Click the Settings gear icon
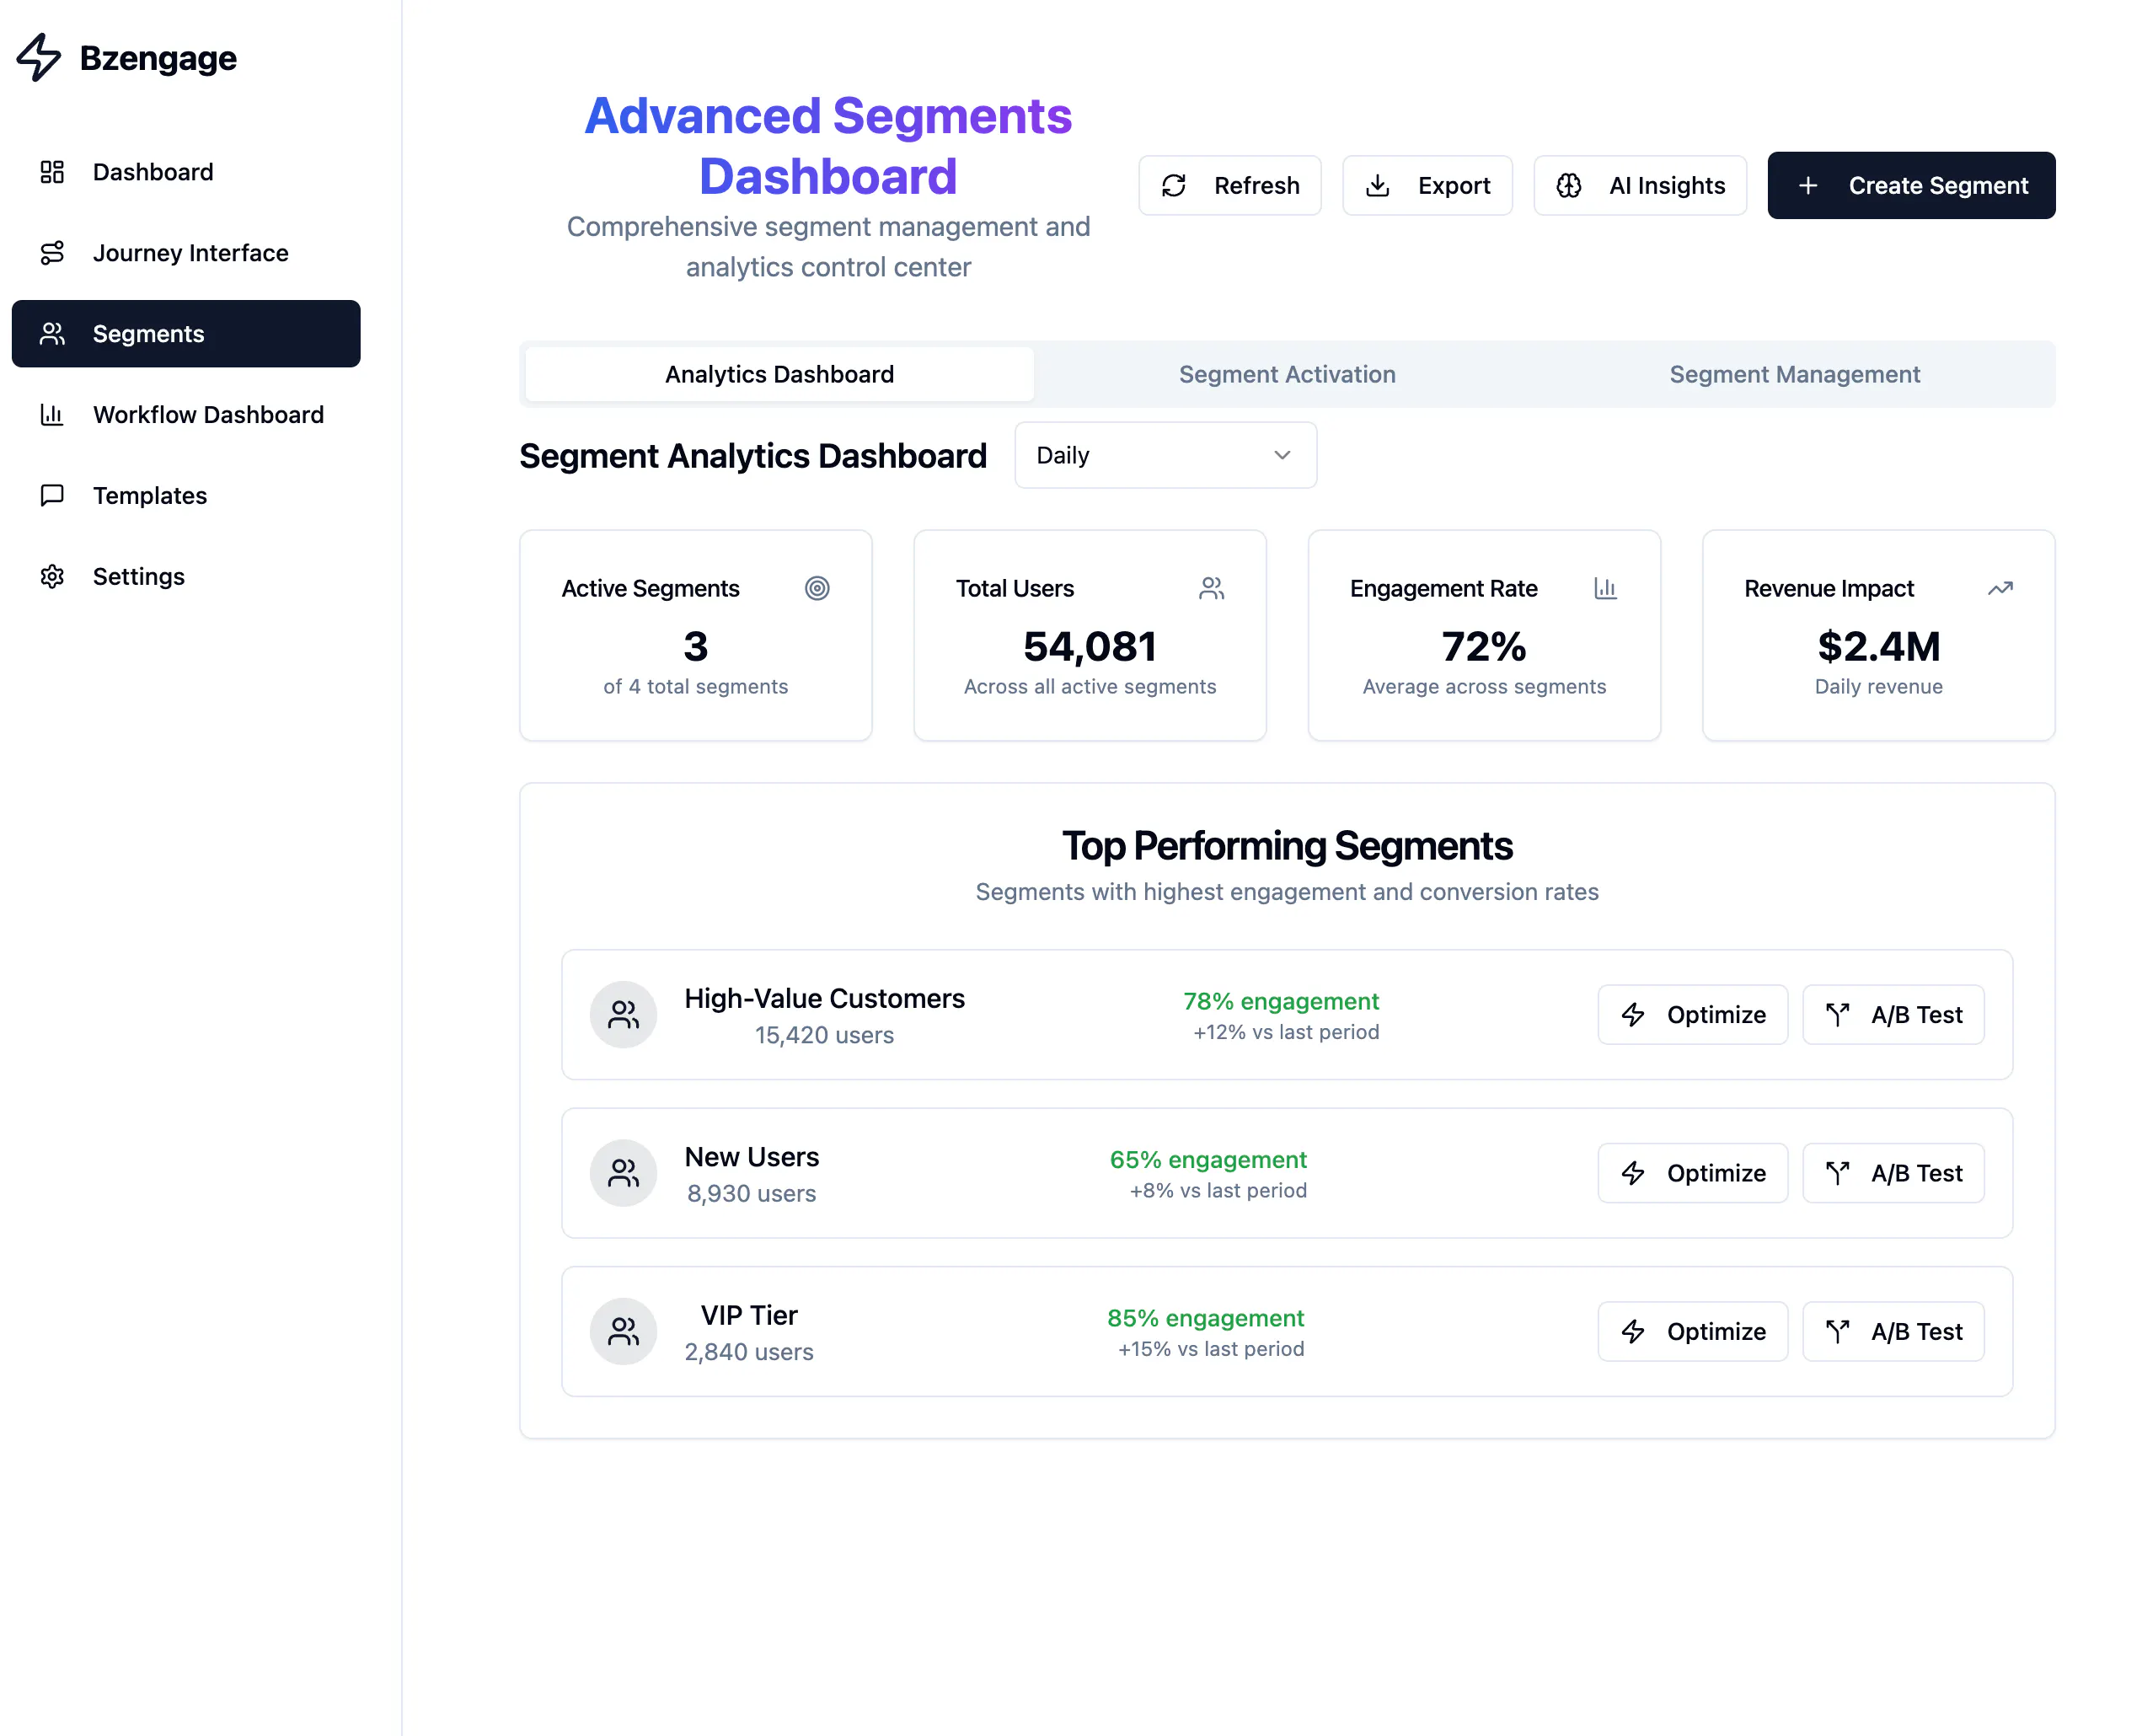 pyautogui.click(x=52, y=577)
